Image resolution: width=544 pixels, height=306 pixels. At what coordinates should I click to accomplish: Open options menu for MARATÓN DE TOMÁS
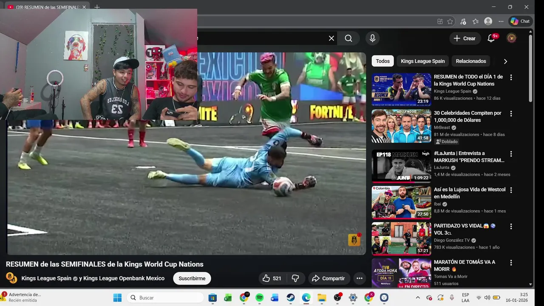pos(511,263)
